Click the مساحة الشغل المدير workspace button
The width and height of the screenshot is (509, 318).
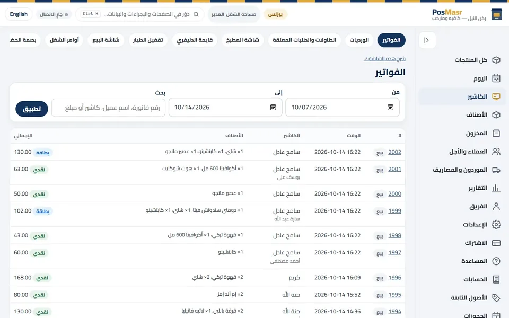[234, 14]
